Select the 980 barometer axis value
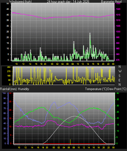Viewport: 127px width, 151px height. [x=118, y=54]
